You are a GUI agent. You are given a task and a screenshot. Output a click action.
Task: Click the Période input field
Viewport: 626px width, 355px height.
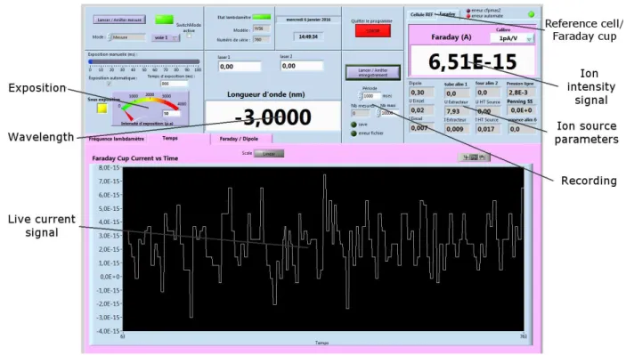tap(371, 96)
